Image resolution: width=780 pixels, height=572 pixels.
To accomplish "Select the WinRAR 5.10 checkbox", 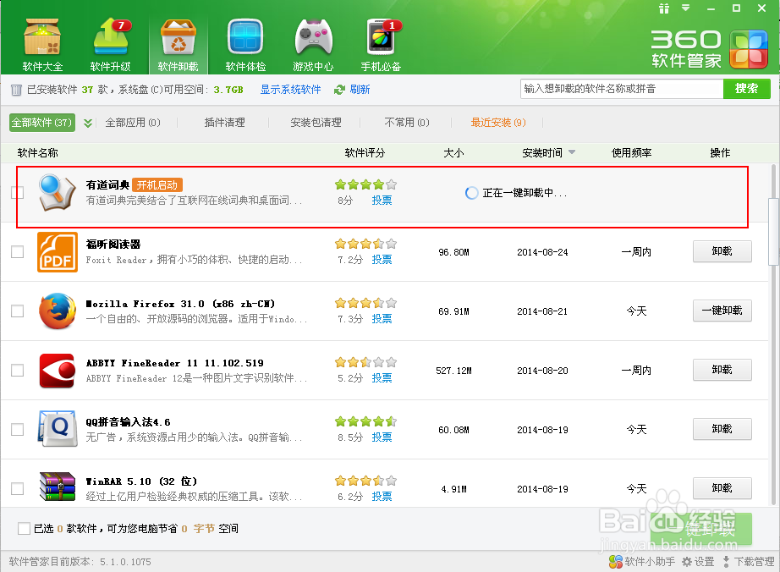I will tap(17, 488).
